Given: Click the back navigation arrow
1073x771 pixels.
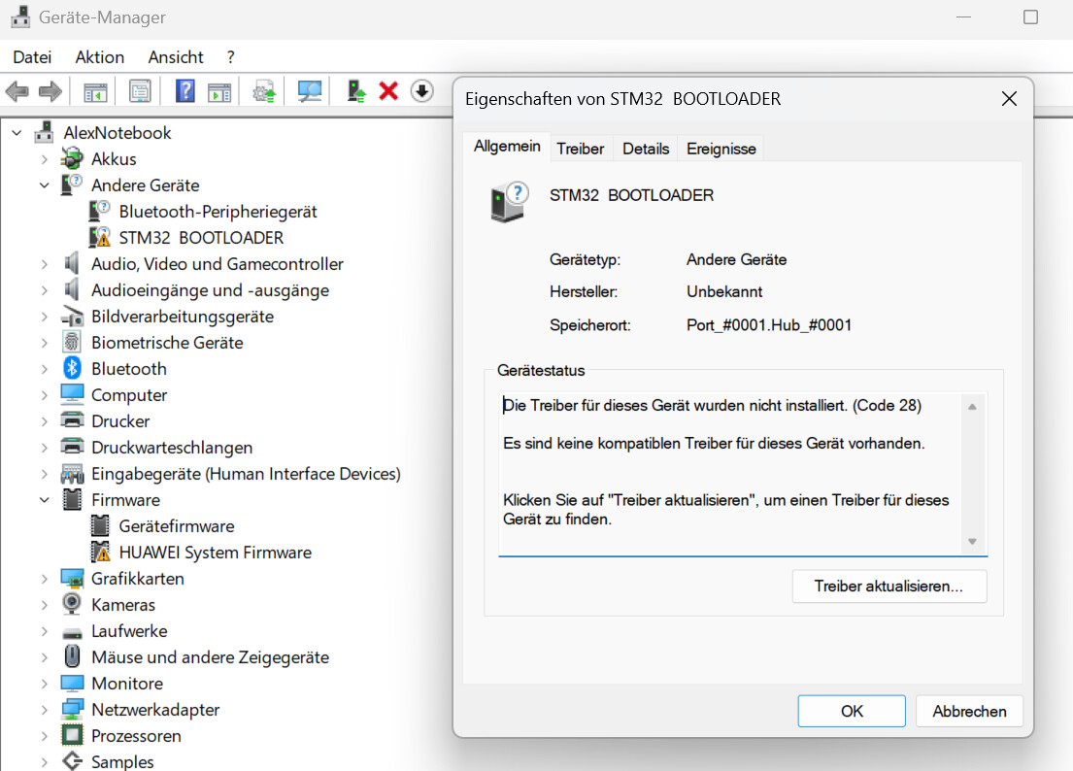Looking at the screenshot, I should 17,90.
